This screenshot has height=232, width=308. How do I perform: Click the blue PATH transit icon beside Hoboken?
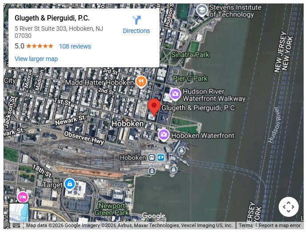[x=161, y=158]
